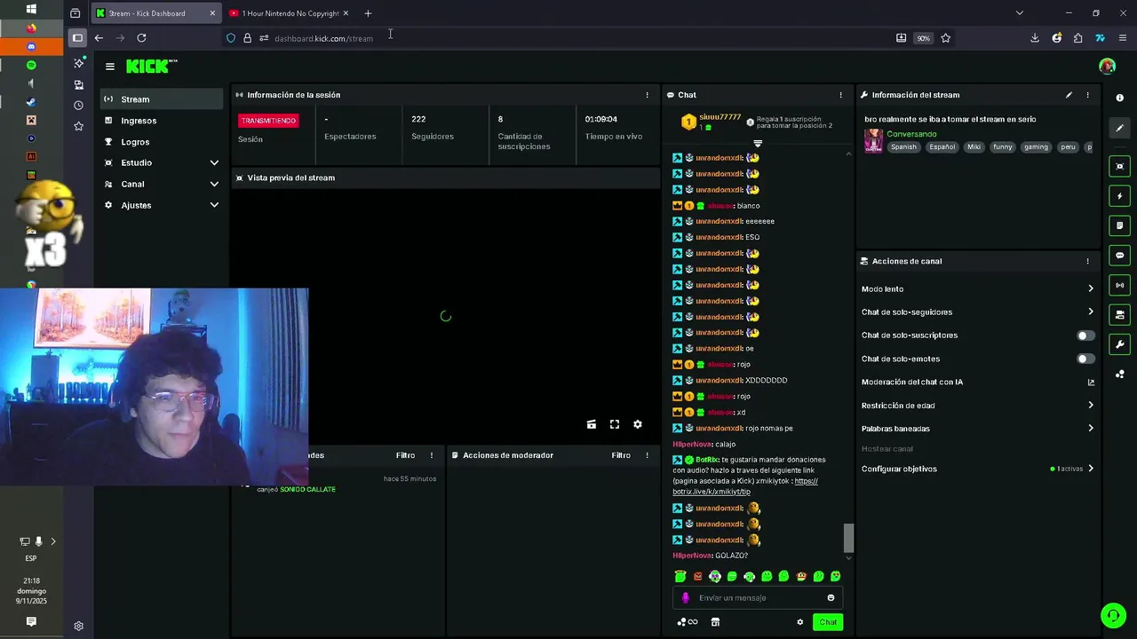Enable Chat de solo-suscriptores toggle

pyautogui.click(x=1085, y=335)
